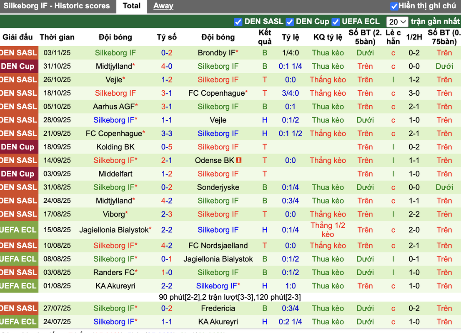The height and width of the screenshot is (333, 461).
Task: Uncheck the UEFA ECL filter checkbox
Action: coord(335,22)
